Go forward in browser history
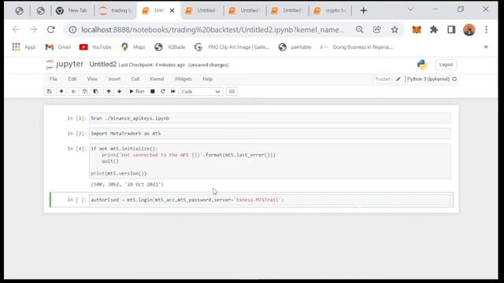504x283 pixels. (33, 30)
